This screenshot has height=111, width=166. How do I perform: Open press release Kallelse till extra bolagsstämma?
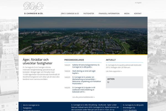click(86, 66)
